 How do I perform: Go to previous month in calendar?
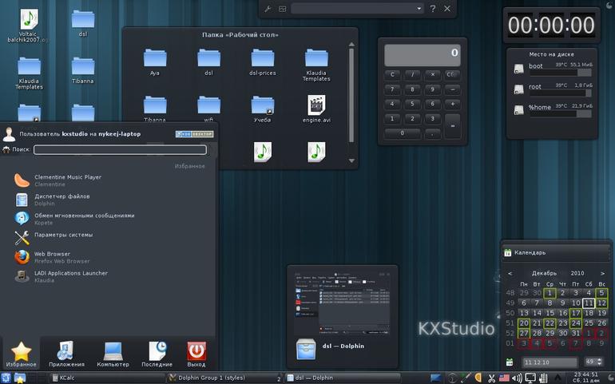pyautogui.click(x=510, y=273)
